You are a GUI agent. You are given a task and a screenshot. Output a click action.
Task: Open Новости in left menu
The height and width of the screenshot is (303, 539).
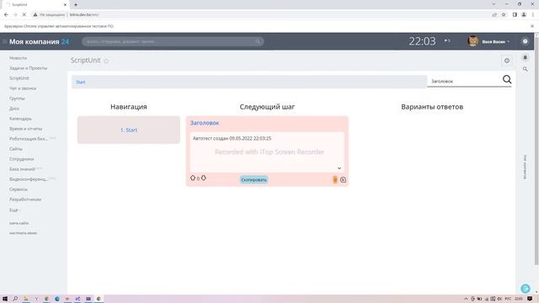click(18, 58)
